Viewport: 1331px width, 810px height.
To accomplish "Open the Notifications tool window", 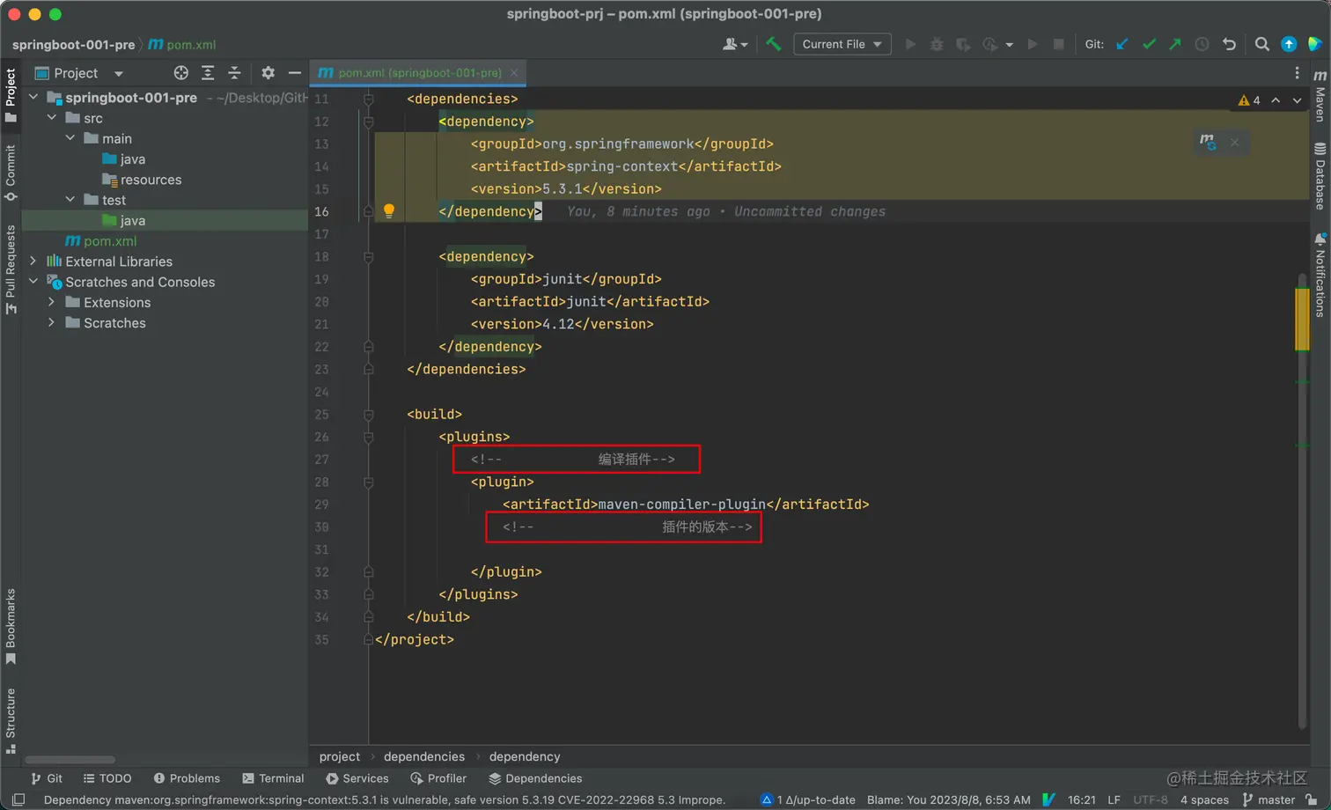I will (x=1320, y=275).
